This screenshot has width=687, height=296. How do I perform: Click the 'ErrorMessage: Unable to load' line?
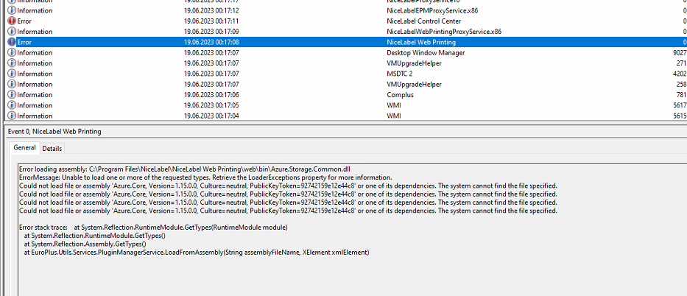click(x=205, y=177)
